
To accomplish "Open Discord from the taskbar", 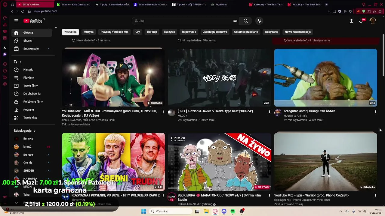I will click(x=224, y=211).
